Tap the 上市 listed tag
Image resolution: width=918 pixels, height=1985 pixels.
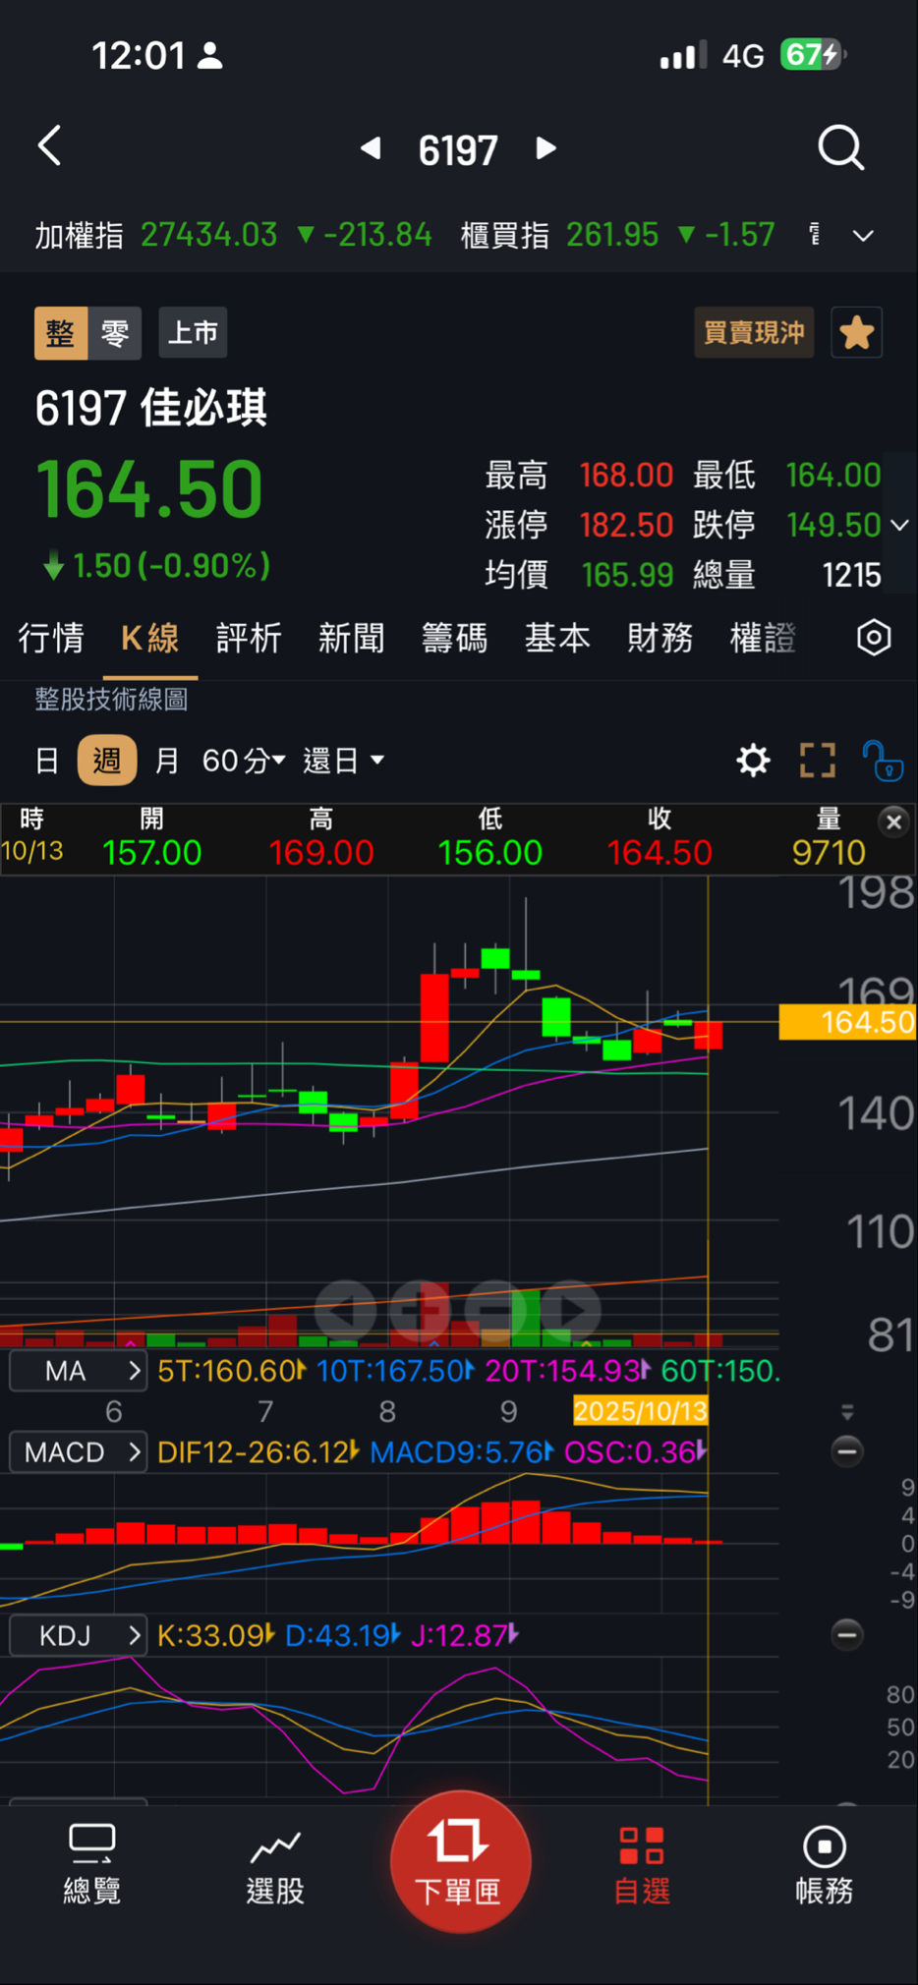[193, 333]
